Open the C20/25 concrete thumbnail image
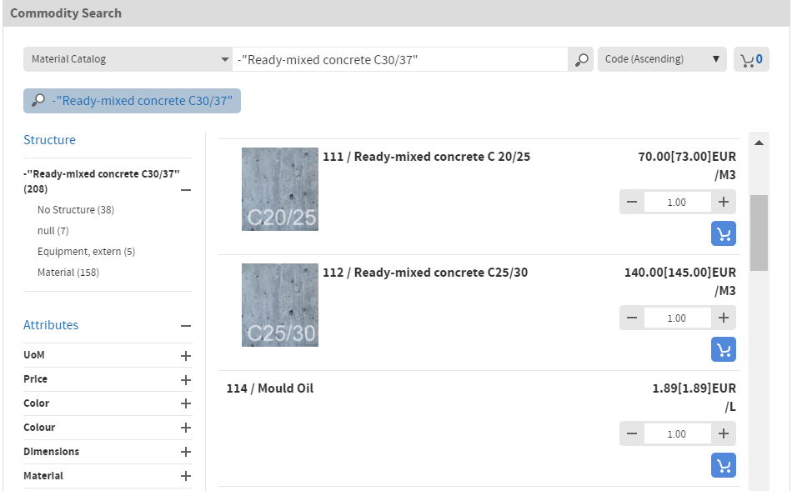The height and width of the screenshot is (491, 797). (280, 189)
